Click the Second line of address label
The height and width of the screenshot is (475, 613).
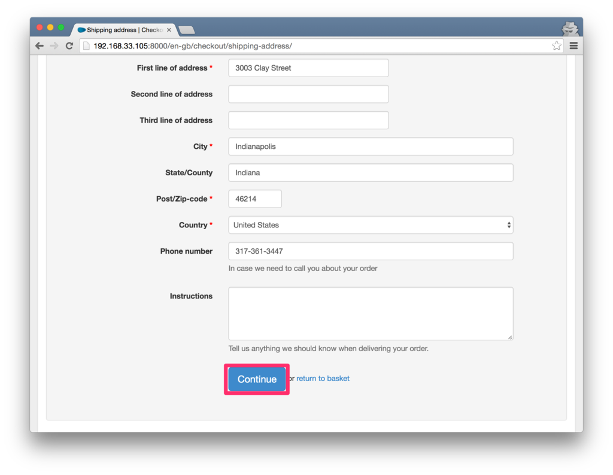coord(172,94)
